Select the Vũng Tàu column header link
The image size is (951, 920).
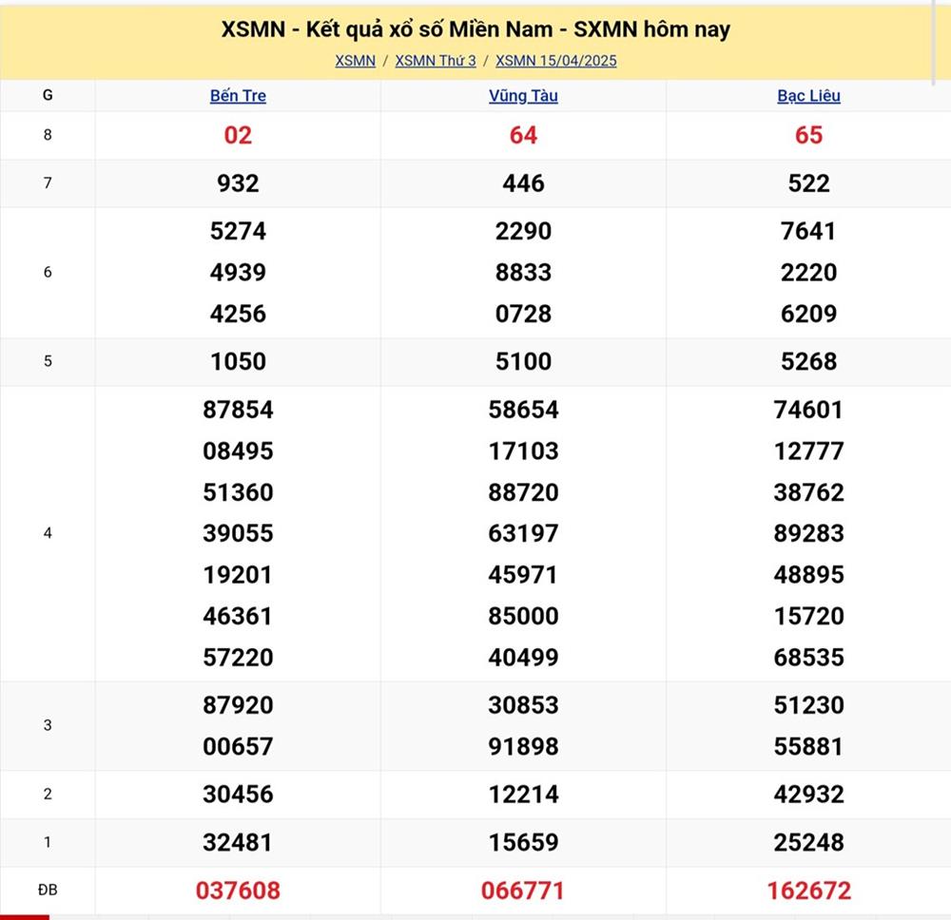[x=523, y=96]
